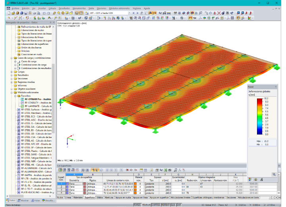Toggle CARTES in status bar
Screen dimensions: 286x207
(156, 205)
